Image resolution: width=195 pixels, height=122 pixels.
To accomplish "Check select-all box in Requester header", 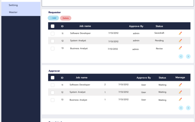I will coord(53,26).
